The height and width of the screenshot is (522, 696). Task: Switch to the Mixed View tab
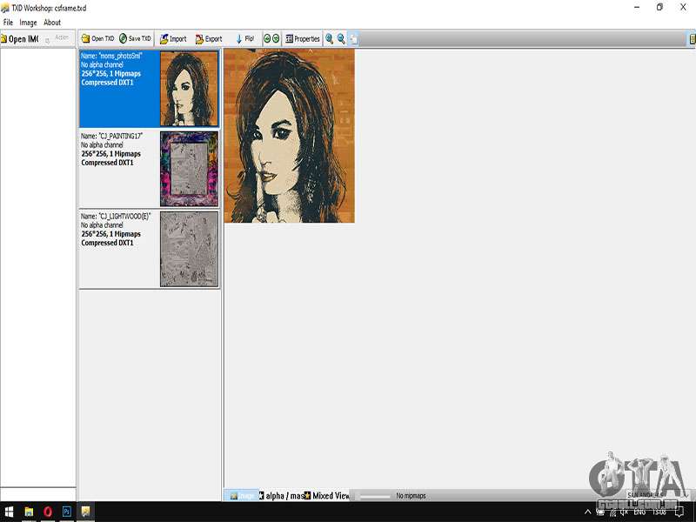coord(326,496)
